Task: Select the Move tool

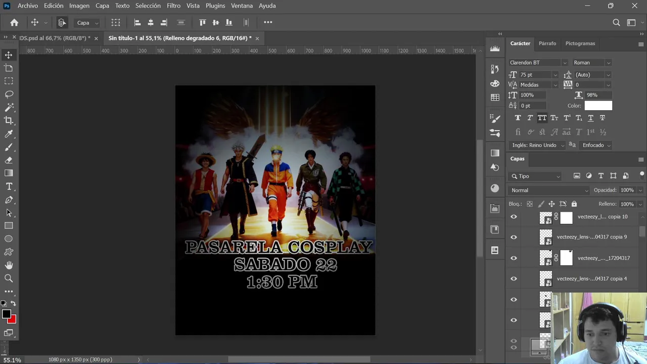Action: tap(9, 55)
